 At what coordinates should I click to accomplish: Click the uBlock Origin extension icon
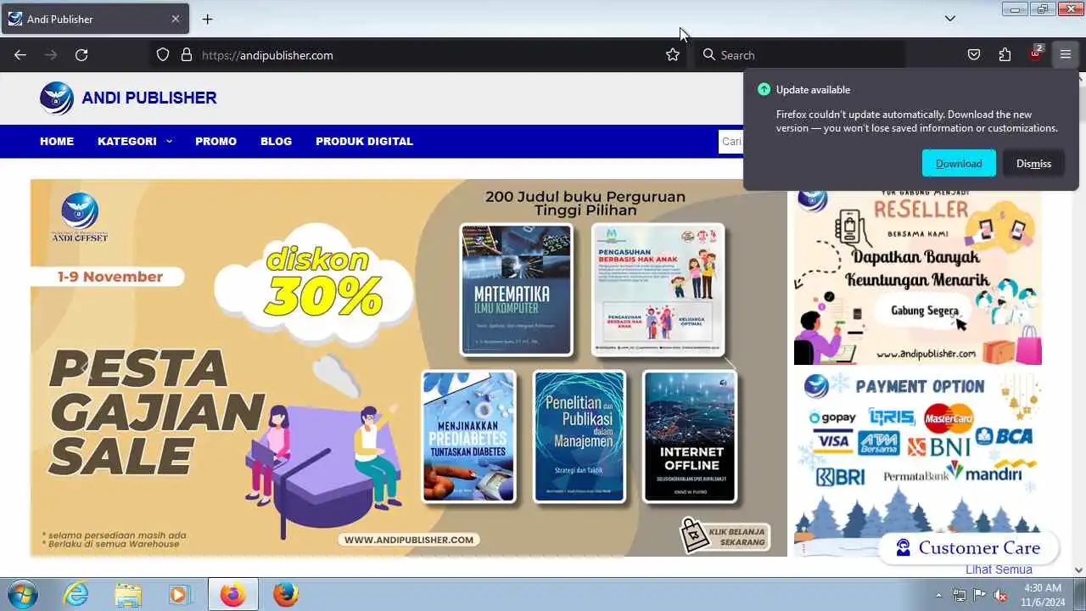tap(1036, 53)
